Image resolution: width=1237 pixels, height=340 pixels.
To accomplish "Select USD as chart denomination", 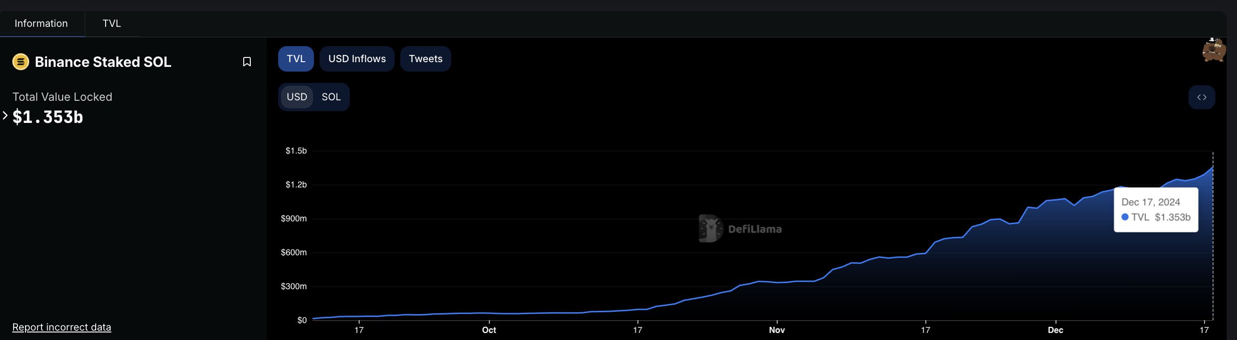I will tap(297, 97).
